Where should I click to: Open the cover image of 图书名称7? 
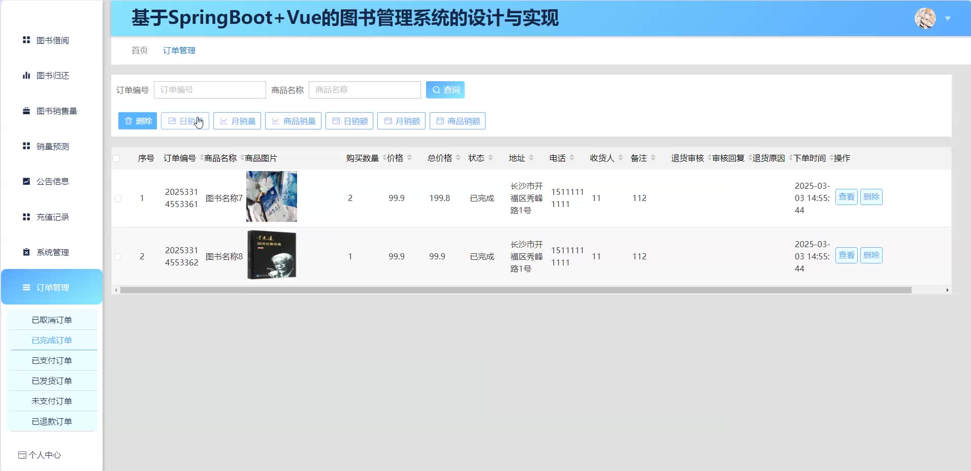pyautogui.click(x=272, y=196)
